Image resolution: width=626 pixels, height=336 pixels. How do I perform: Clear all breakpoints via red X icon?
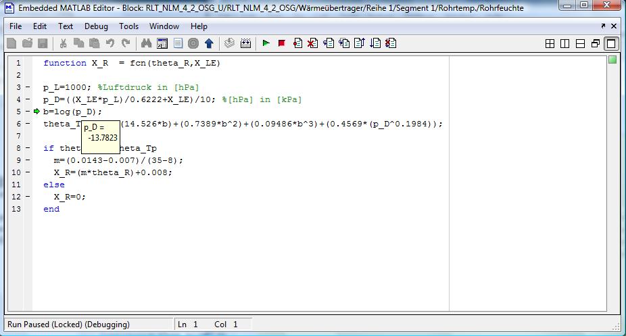point(312,43)
